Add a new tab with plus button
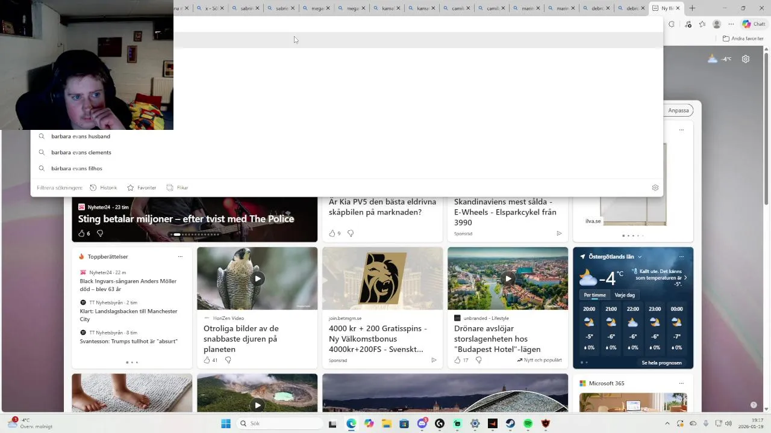 tap(692, 8)
